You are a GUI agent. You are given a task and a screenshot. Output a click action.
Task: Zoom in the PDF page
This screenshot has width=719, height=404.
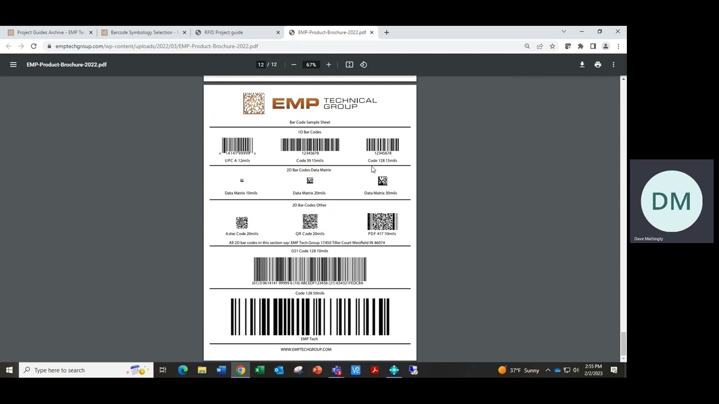pos(329,65)
